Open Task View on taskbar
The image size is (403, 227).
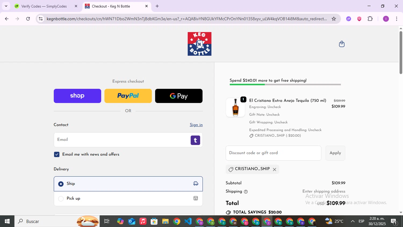107,221
